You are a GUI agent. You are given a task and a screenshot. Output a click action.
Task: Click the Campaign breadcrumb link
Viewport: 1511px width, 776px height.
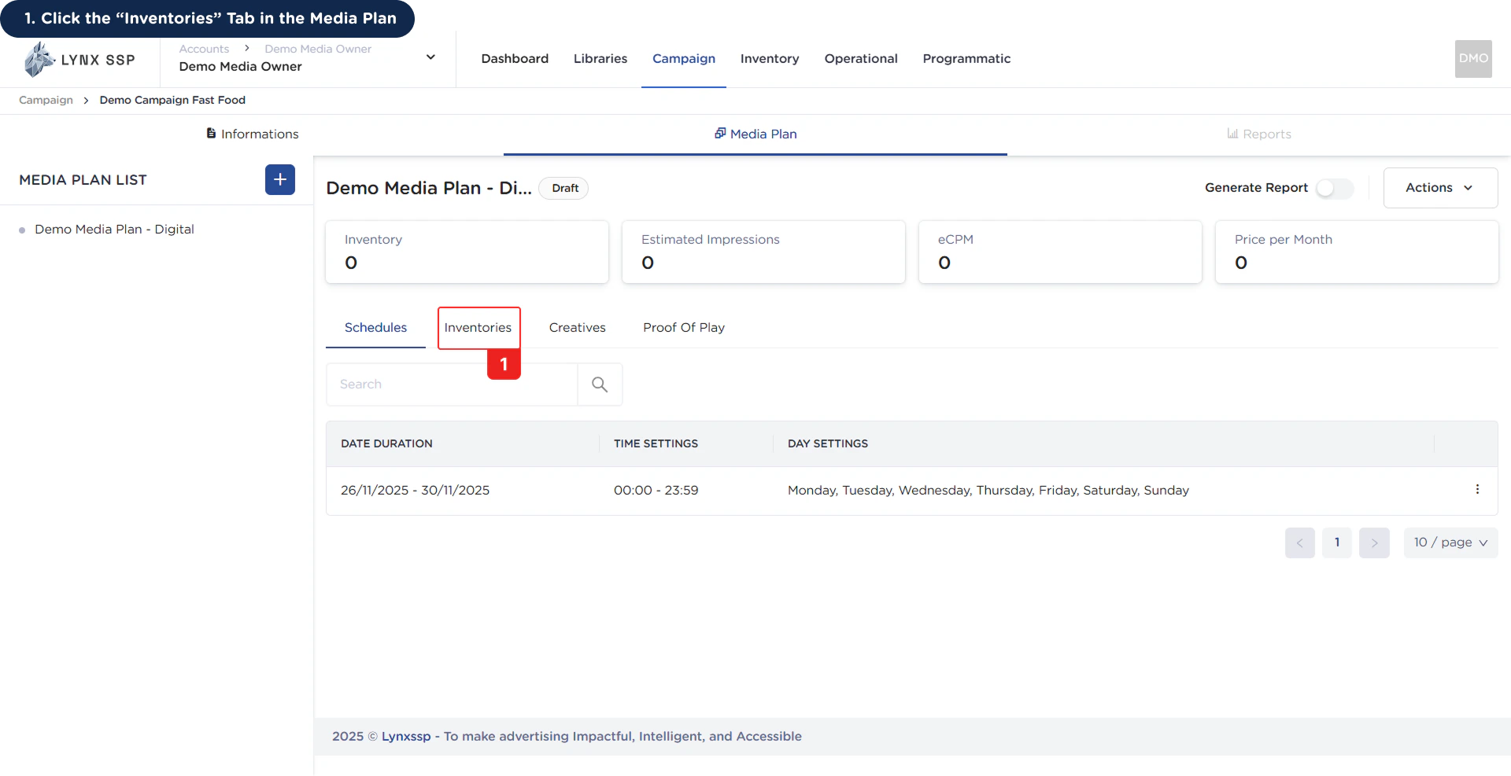45,100
